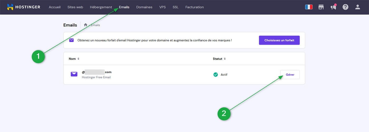The image size is (369, 132).
Task: Open the user profile account icon
Action: [x=357, y=7]
